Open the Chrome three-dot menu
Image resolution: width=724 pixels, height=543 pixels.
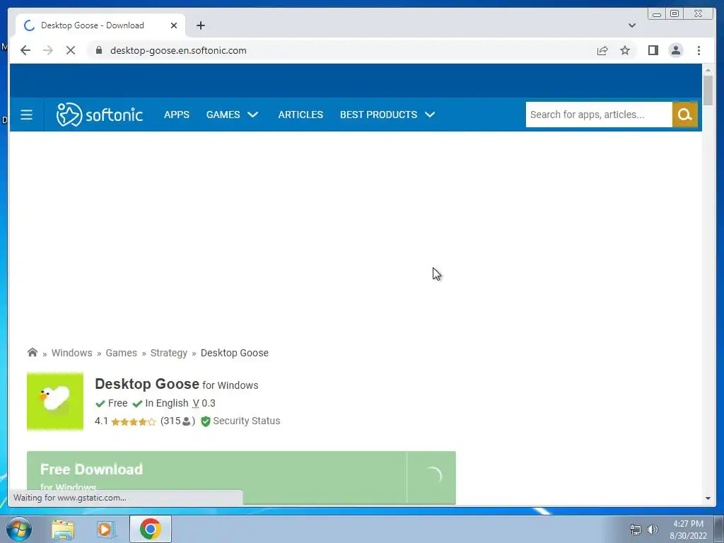[699, 50]
